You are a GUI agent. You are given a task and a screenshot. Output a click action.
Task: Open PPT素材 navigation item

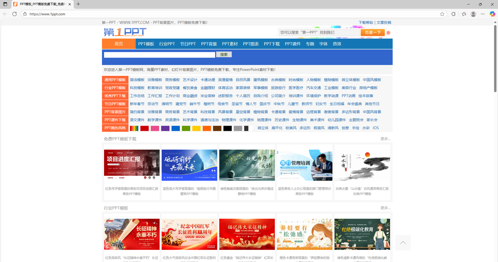coord(230,44)
